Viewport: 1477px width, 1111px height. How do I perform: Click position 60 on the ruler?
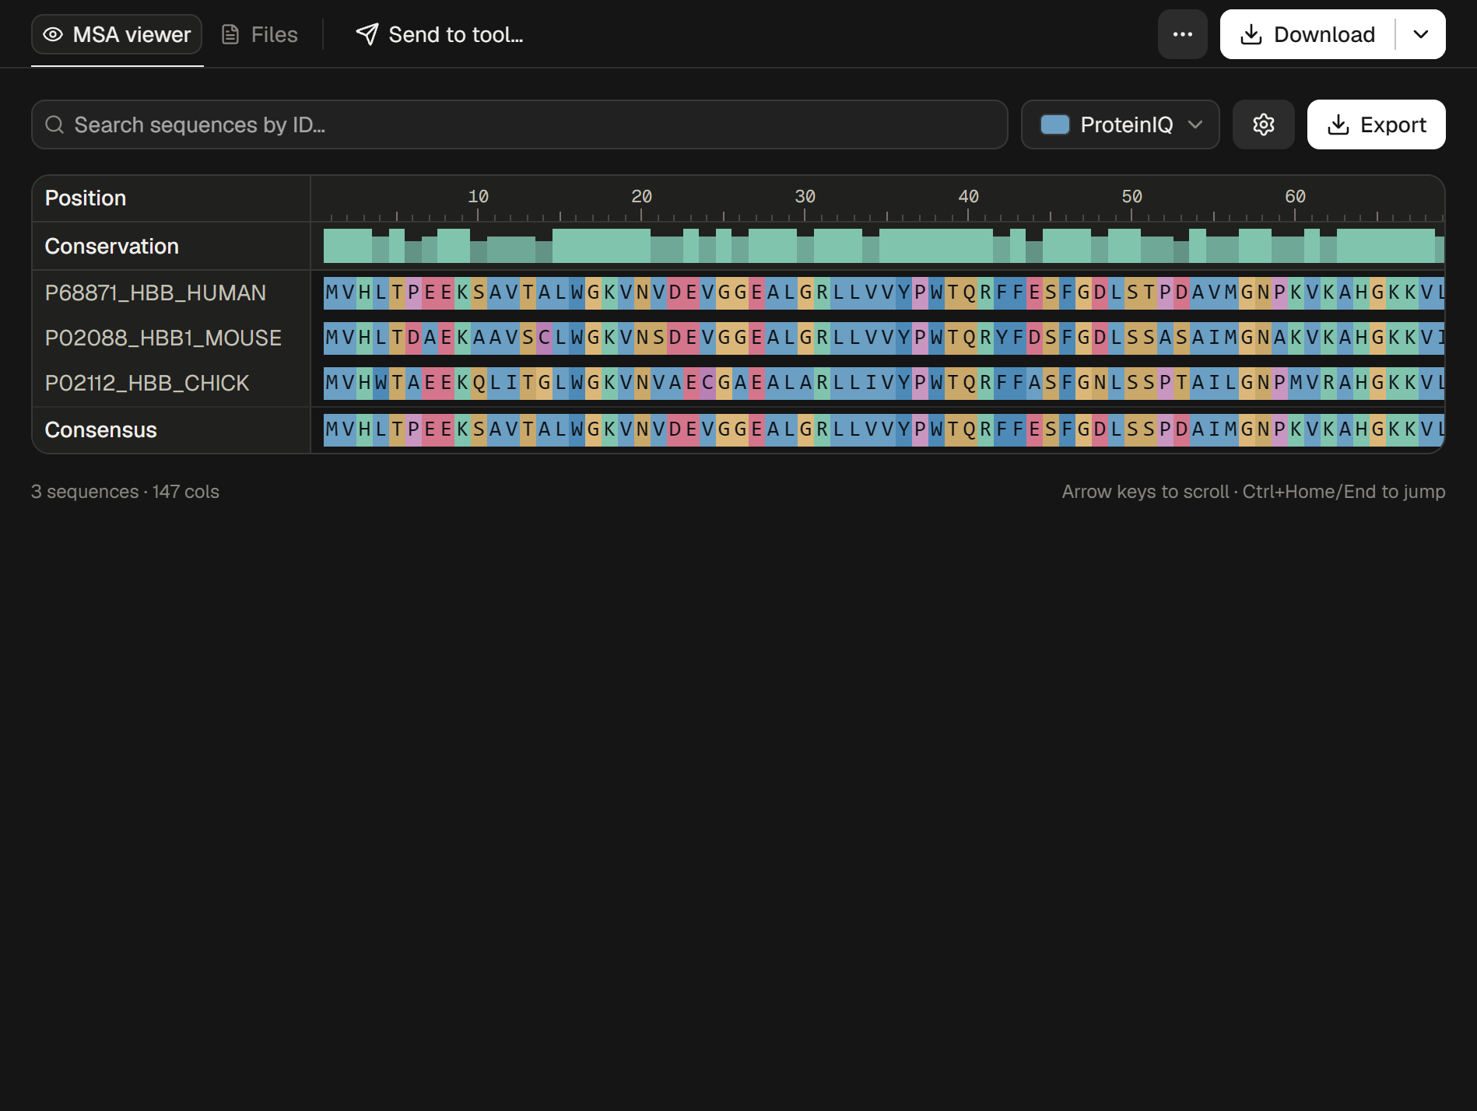[x=1295, y=197]
